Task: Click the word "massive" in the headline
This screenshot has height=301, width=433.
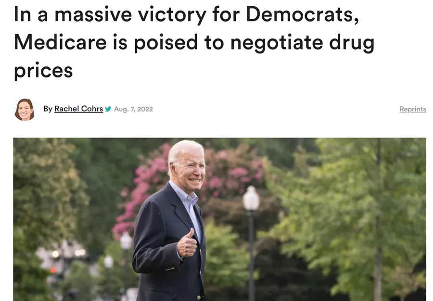Action: 93,14
